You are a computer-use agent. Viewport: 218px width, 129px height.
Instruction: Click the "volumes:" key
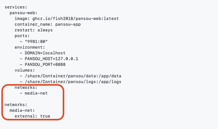(24, 70)
